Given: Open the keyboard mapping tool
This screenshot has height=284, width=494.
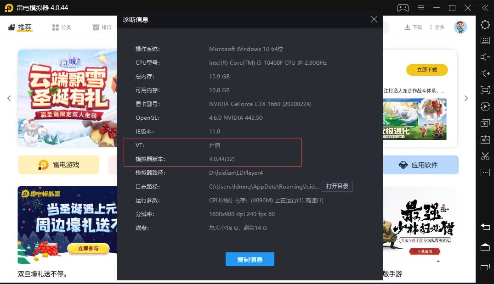Looking at the screenshot, I should (485, 40).
